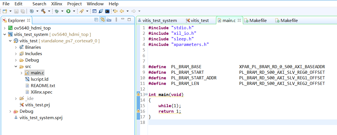Expand the Debug folder under vitis_test_system
Viewport: 337px width, 135px height.
coord(10,111)
